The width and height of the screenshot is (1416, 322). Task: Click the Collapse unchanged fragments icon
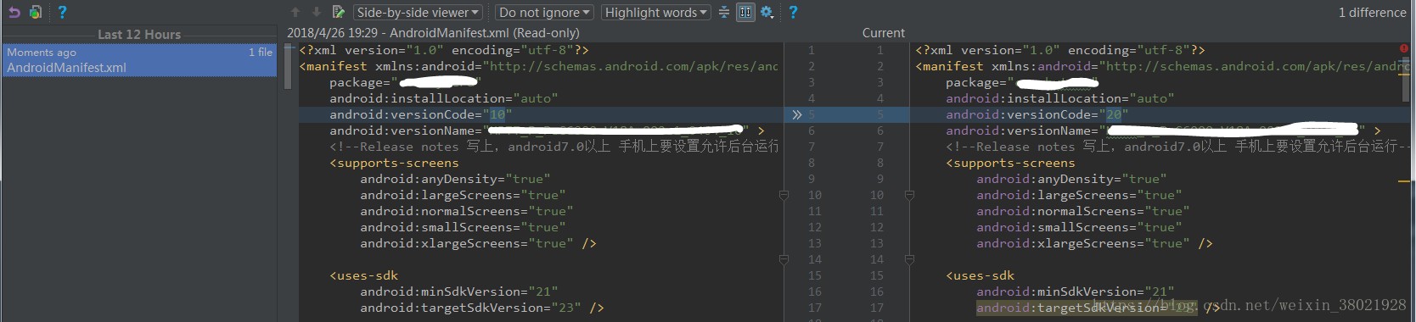coord(724,12)
